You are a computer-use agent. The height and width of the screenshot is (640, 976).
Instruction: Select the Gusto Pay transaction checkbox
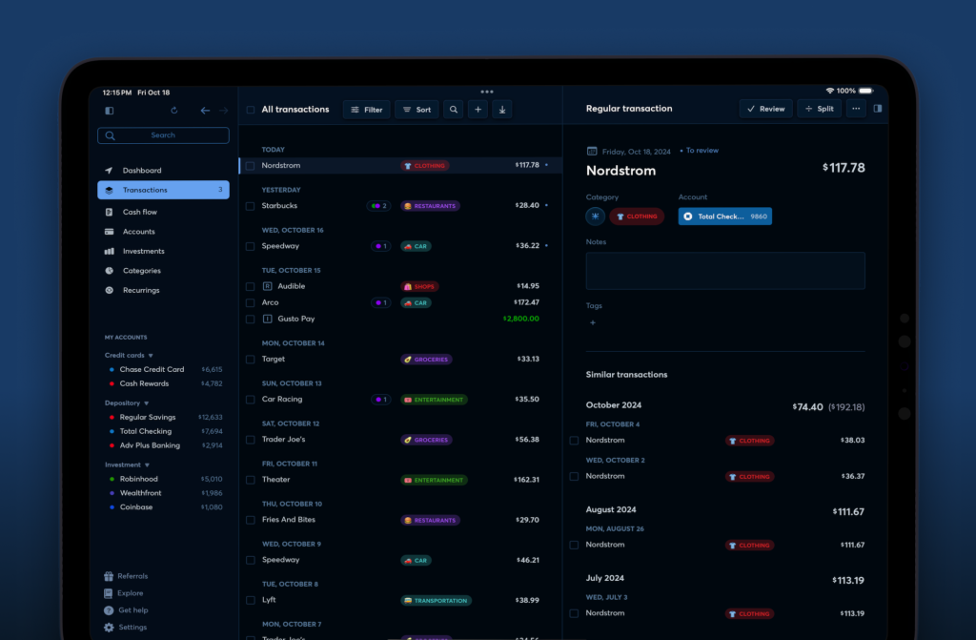tap(251, 319)
